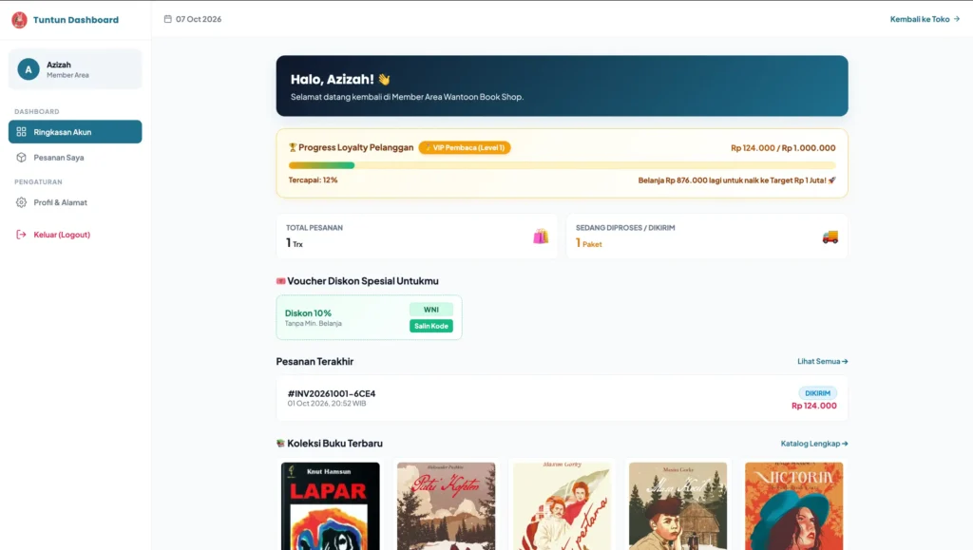973x550 pixels.
Task: Open the Victoria book cover
Action: click(x=793, y=506)
